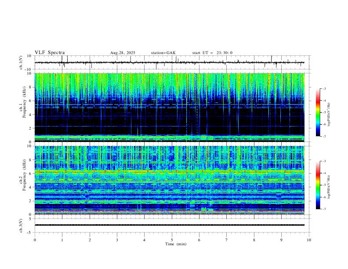Click the "VLF Spectra" title text

50,53
